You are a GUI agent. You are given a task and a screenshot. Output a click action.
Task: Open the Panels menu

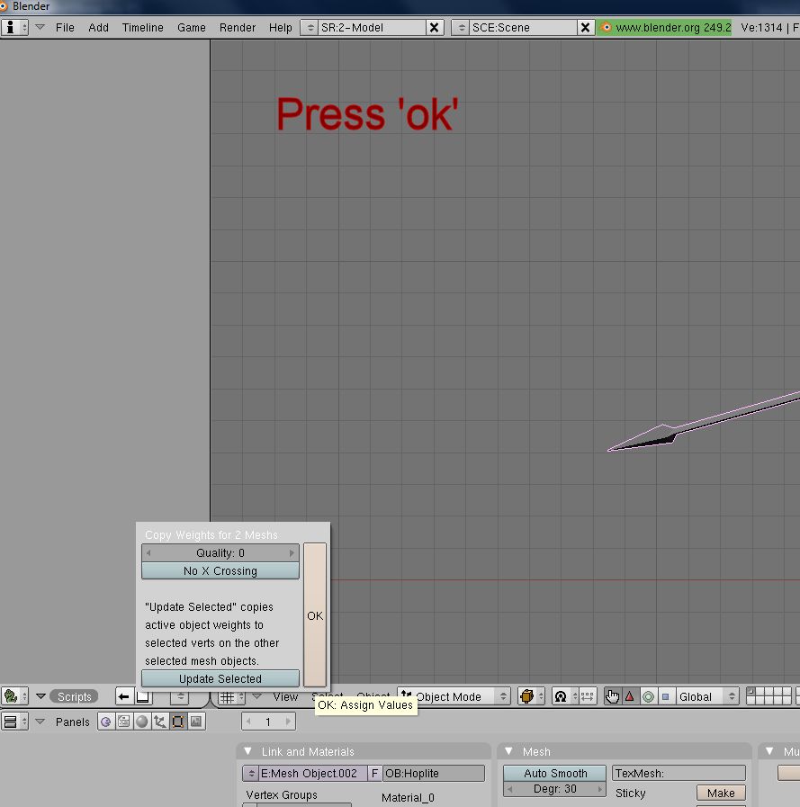click(x=73, y=722)
